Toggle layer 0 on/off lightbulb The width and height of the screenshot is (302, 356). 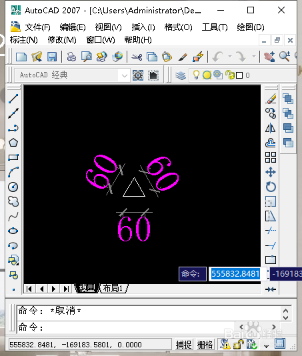196,75
